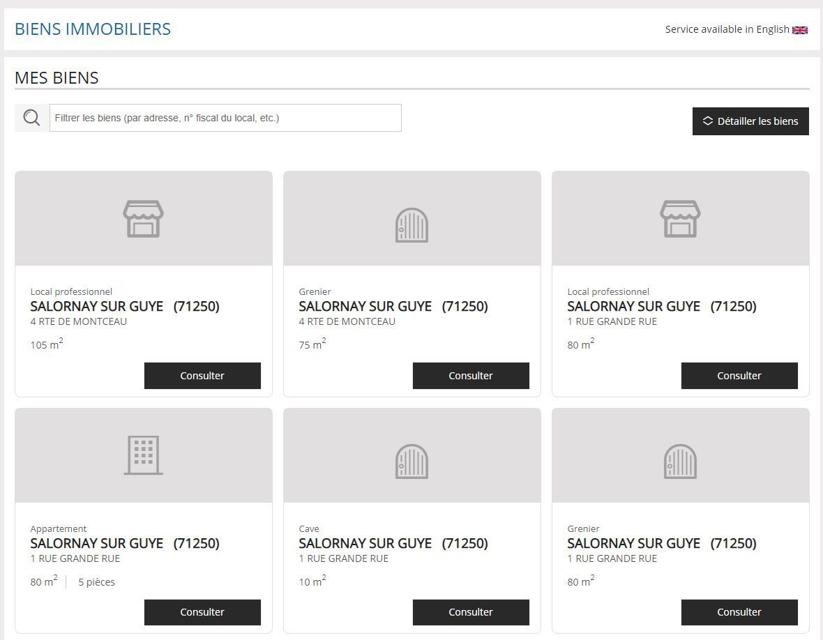Click shop icon for 4 RTE DE MONTCEAU local

(143, 219)
